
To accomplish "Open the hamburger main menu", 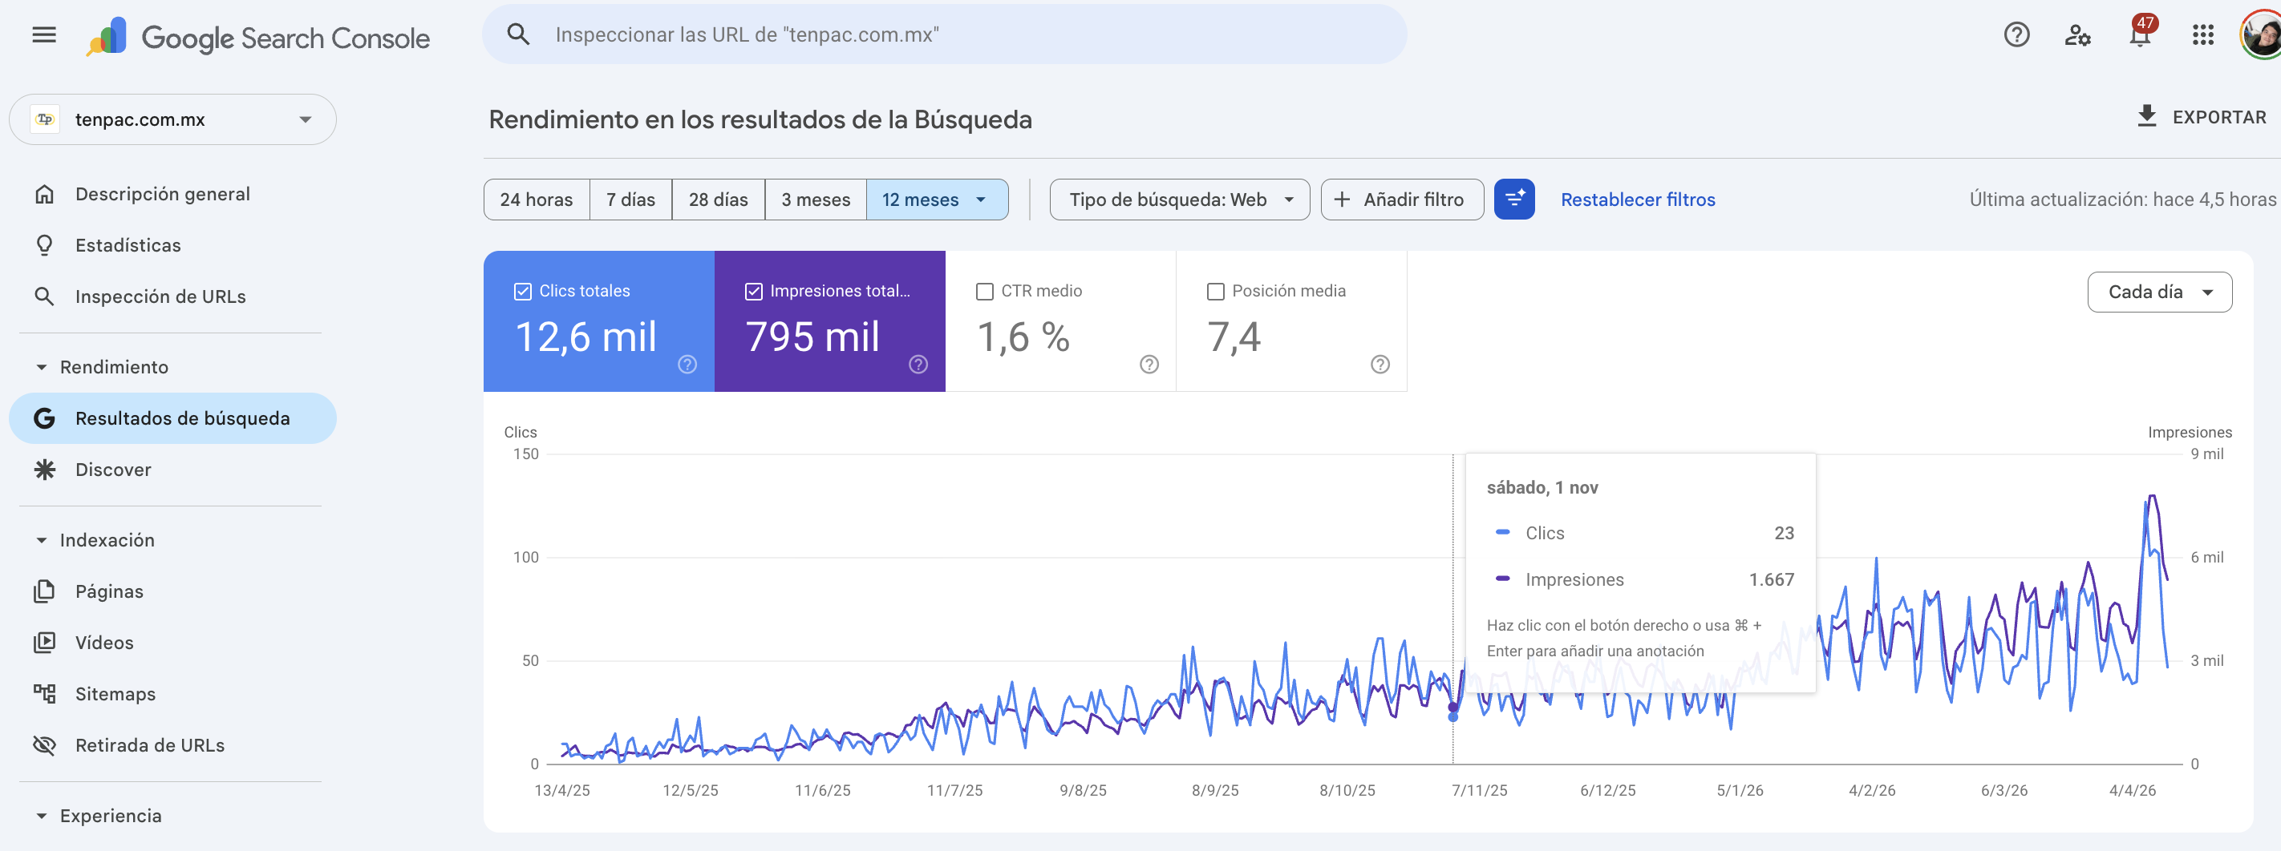I will point(44,34).
